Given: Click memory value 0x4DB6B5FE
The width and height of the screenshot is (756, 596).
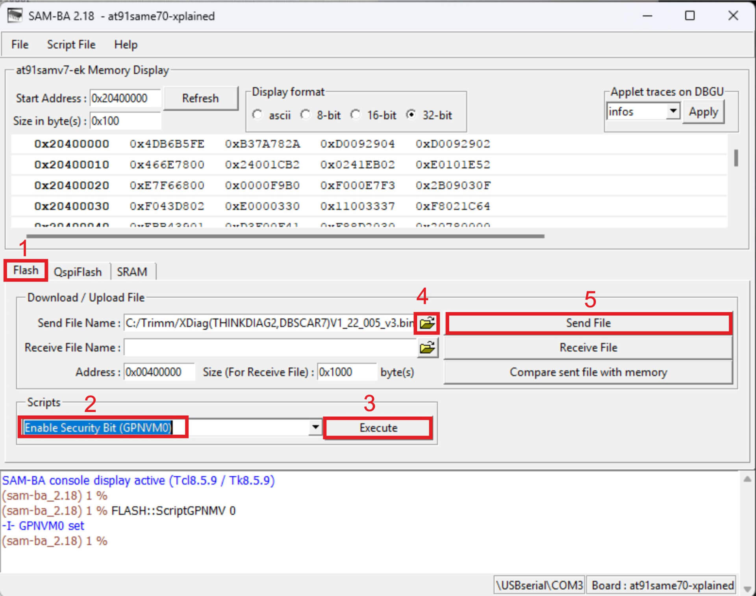Looking at the screenshot, I should coord(167,144).
